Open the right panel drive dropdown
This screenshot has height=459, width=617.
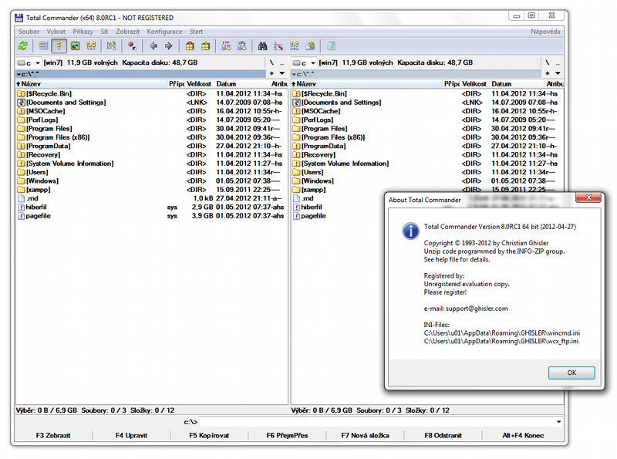[304, 63]
